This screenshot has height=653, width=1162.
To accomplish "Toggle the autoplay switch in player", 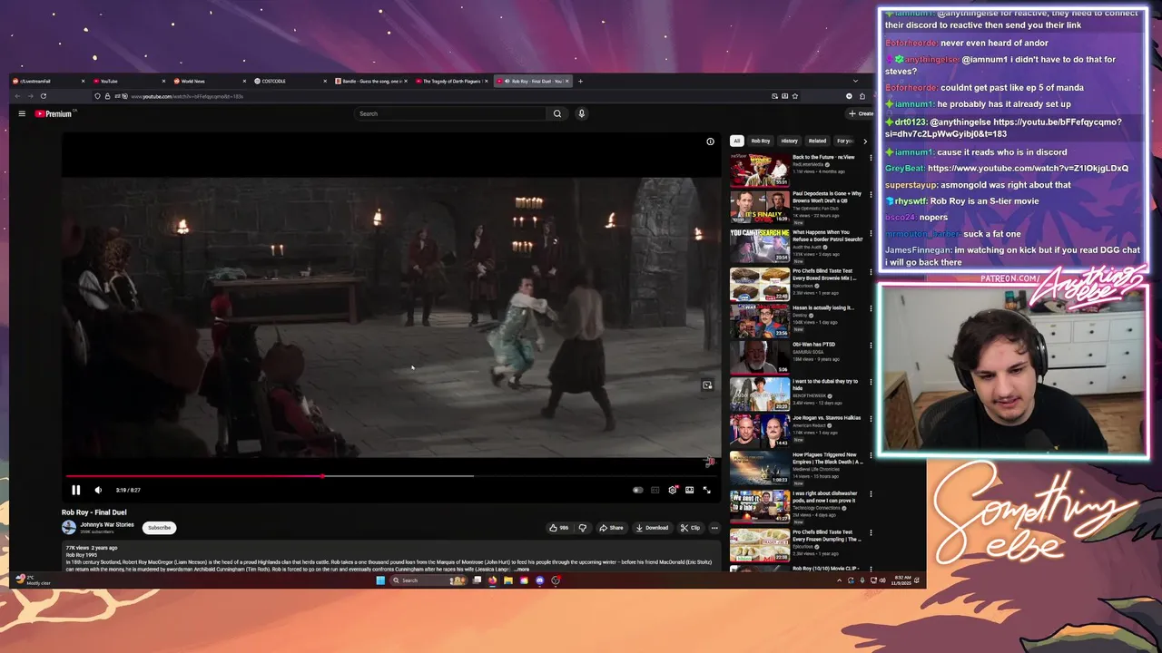I will (x=637, y=490).
